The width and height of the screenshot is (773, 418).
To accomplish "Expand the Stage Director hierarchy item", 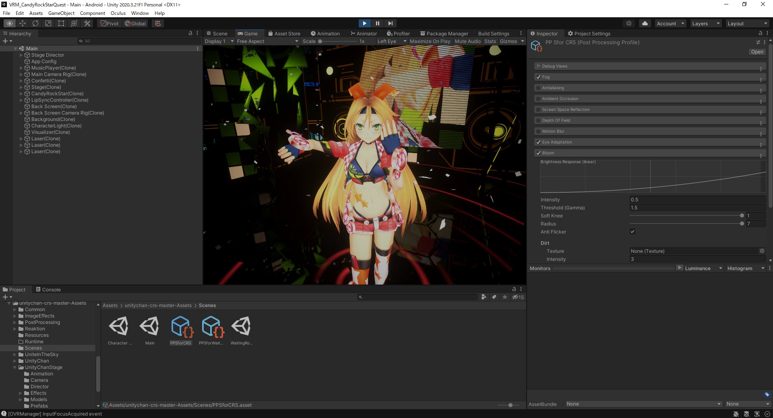I will (x=21, y=55).
